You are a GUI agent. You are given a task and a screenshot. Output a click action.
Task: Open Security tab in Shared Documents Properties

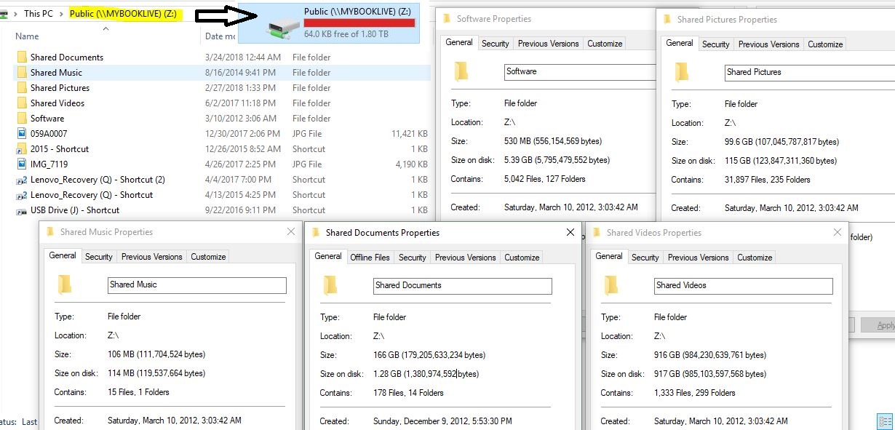[x=413, y=258]
